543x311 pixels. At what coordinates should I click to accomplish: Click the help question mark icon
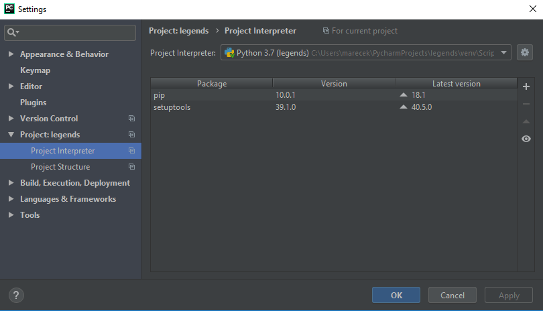[17, 295]
